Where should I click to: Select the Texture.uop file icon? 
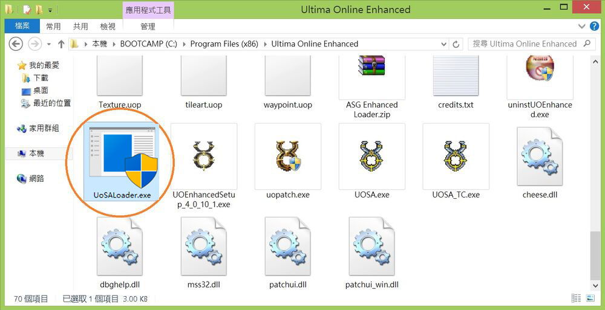pos(120,76)
